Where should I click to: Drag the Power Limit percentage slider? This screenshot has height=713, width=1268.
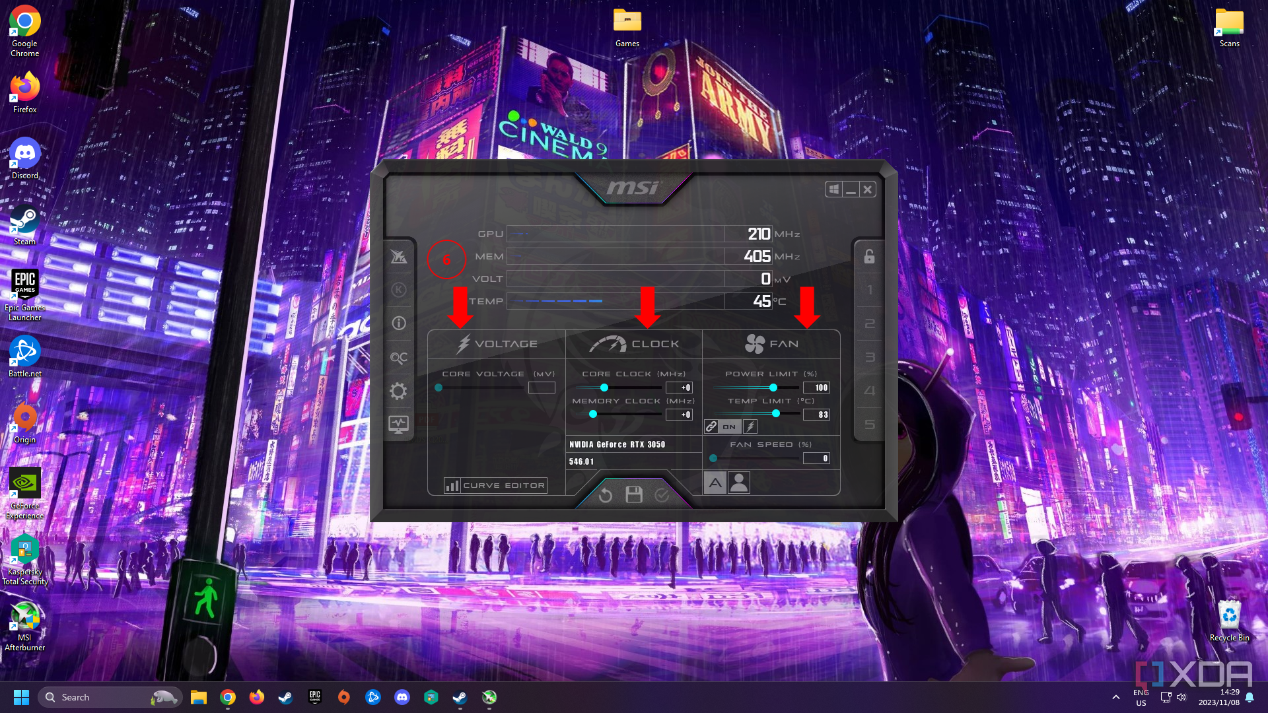[x=773, y=386]
